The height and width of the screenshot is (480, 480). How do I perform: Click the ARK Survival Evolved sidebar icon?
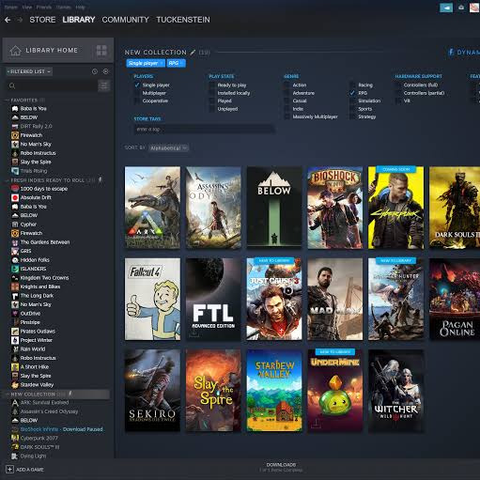click(x=15, y=403)
